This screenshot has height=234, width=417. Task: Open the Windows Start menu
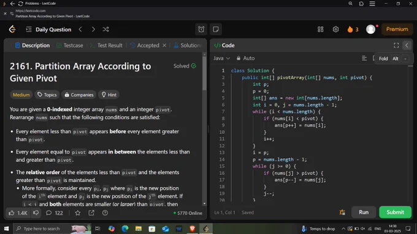click(x=6, y=229)
